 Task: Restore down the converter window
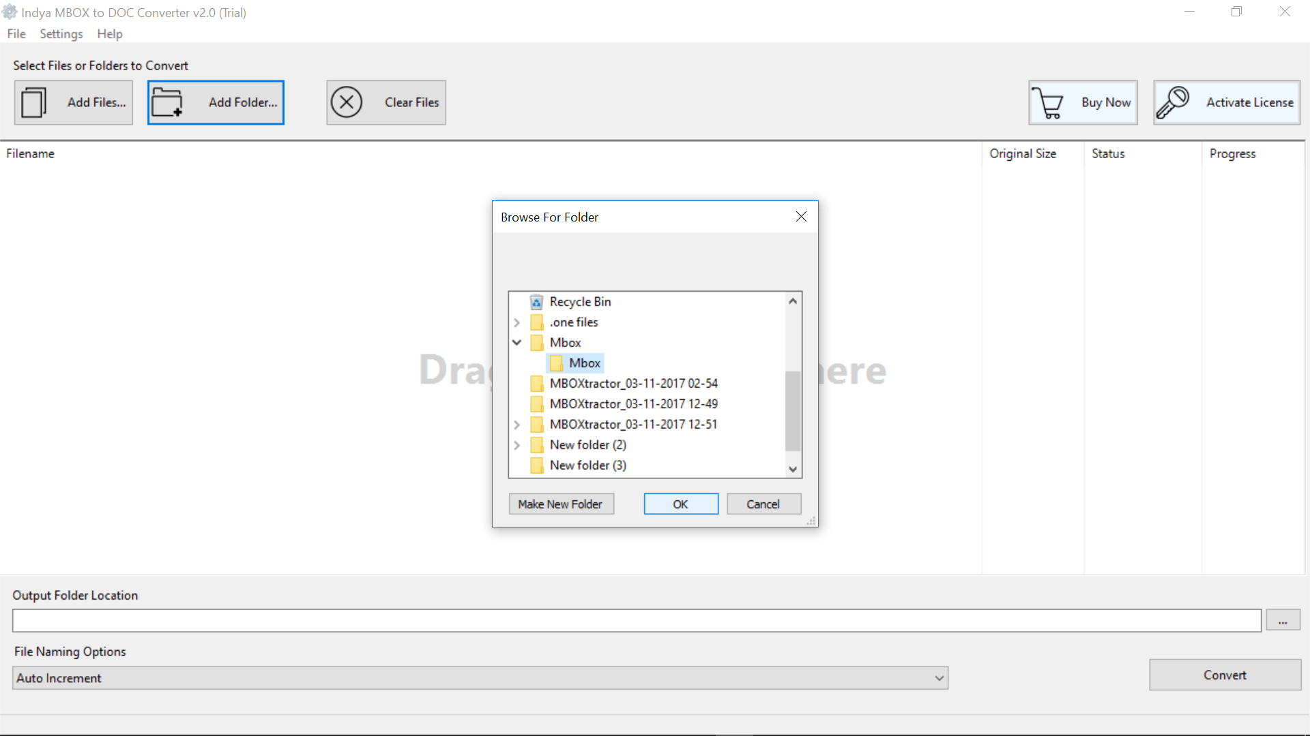point(1237,12)
